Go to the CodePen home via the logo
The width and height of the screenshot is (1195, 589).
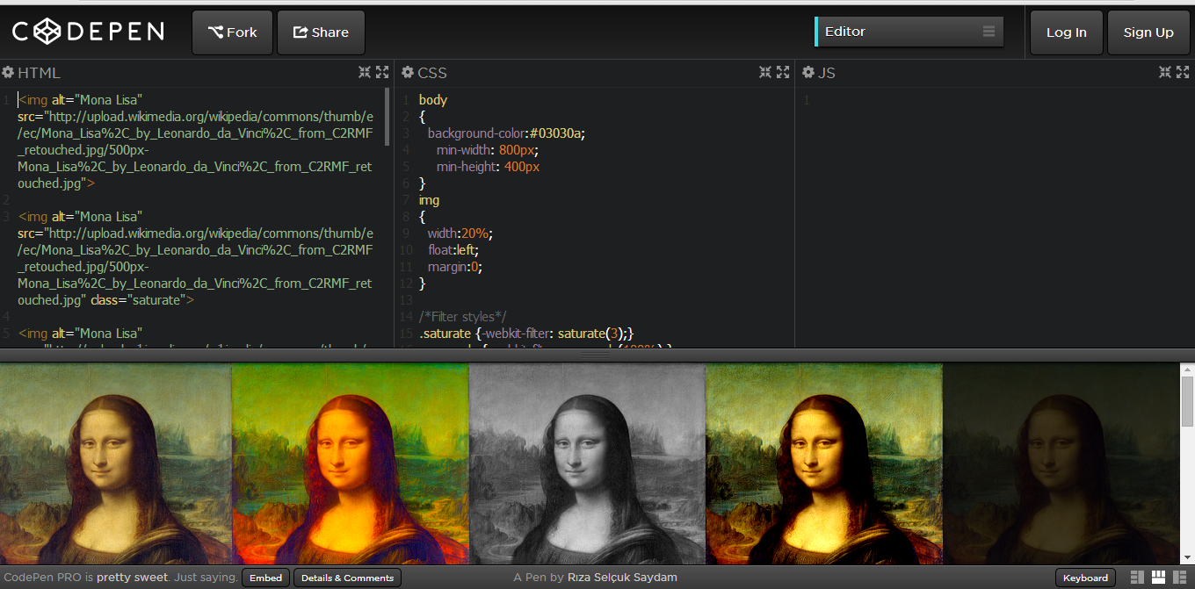[86, 31]
